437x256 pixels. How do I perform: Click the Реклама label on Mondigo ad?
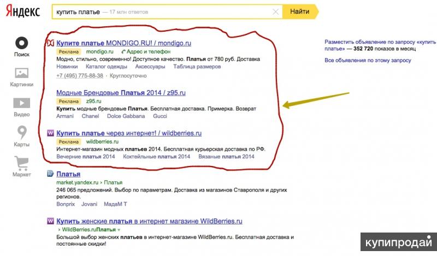tap(69, 51)
